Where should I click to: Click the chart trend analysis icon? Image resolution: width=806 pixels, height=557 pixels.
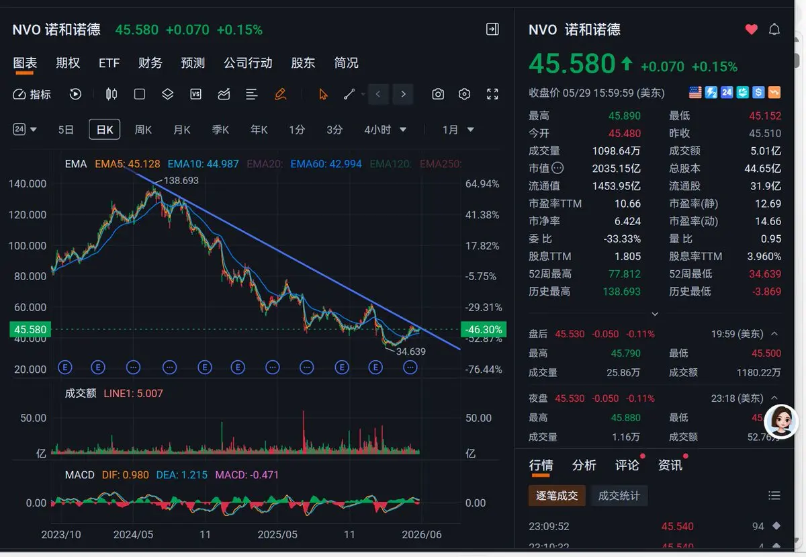[x=224, y=94]
